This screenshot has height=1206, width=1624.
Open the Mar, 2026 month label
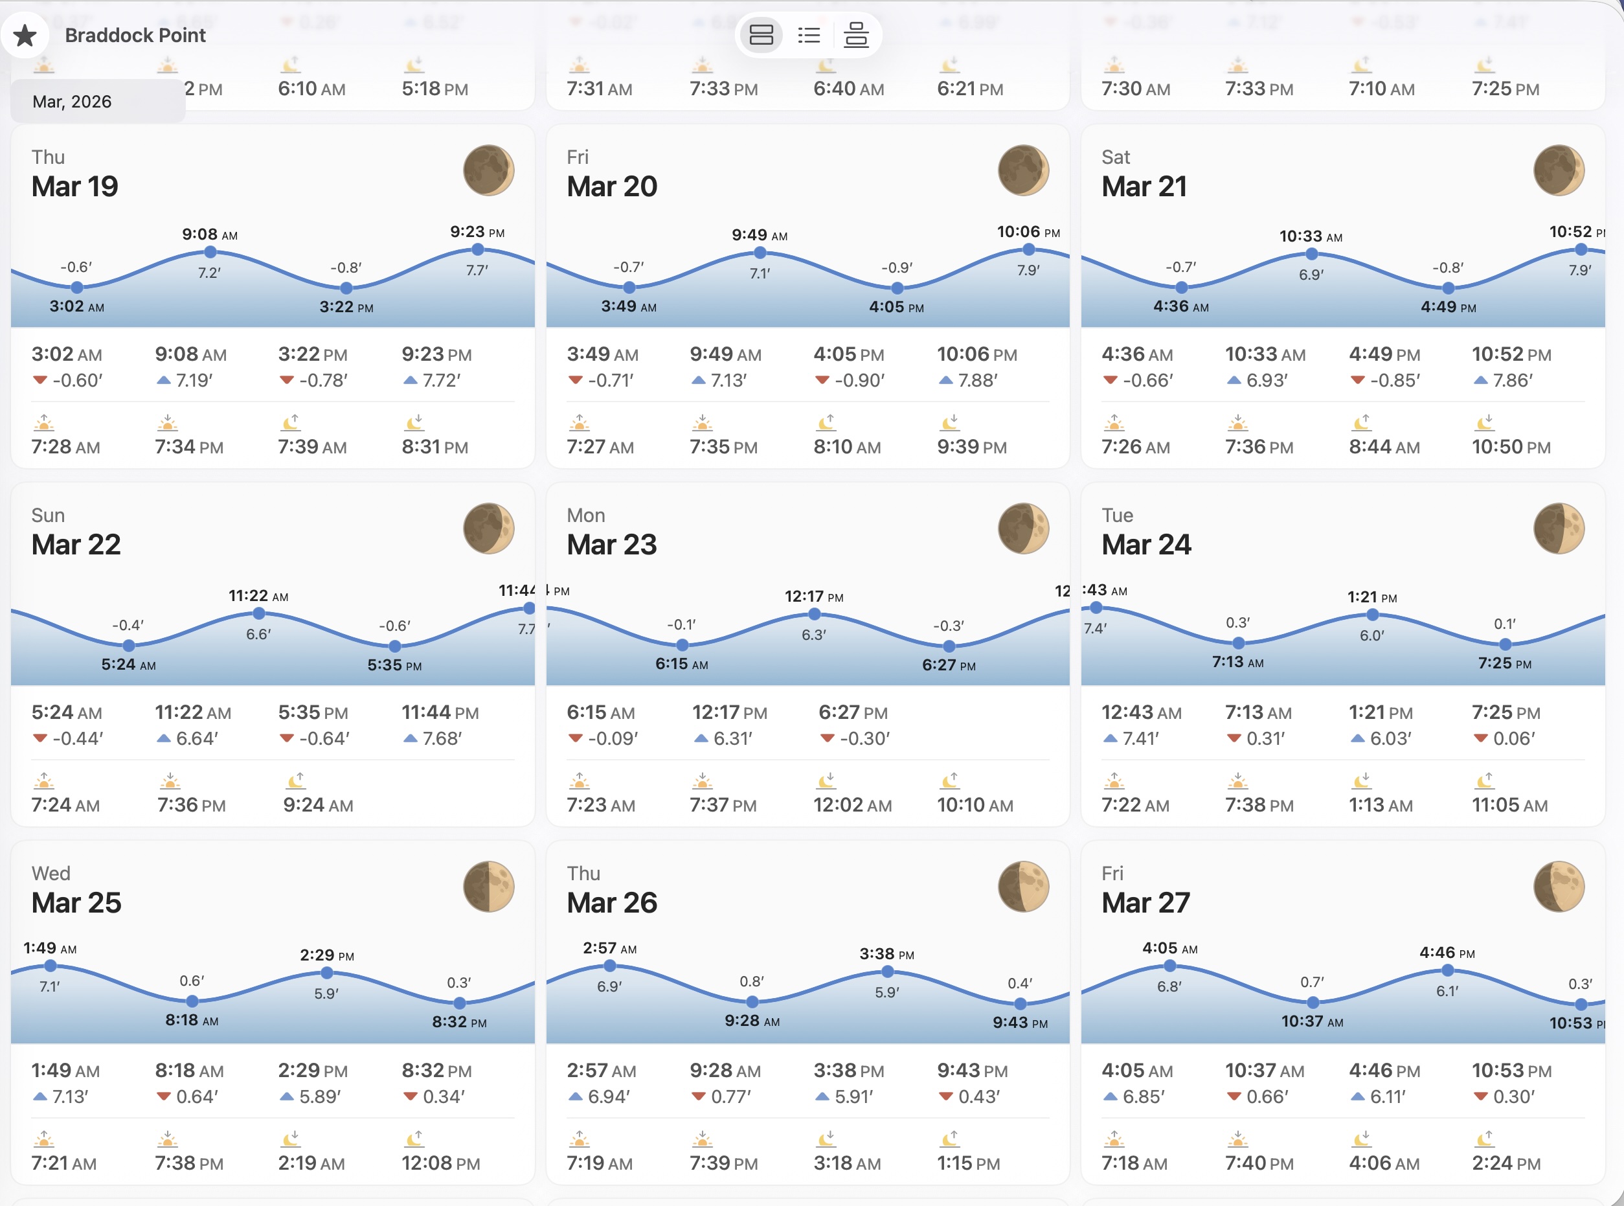[73, 102]
